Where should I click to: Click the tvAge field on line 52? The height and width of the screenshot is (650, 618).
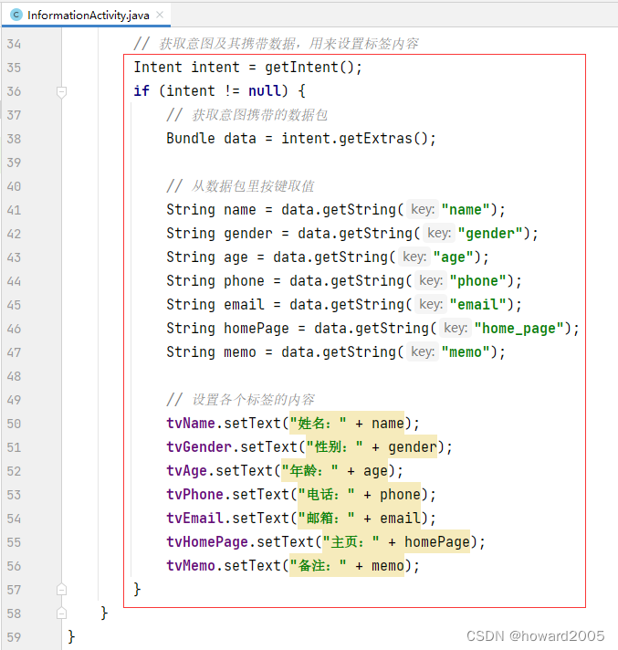(186, 471)
